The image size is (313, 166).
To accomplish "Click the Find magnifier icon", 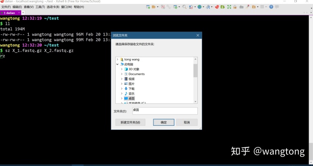I will click(184, 7).
